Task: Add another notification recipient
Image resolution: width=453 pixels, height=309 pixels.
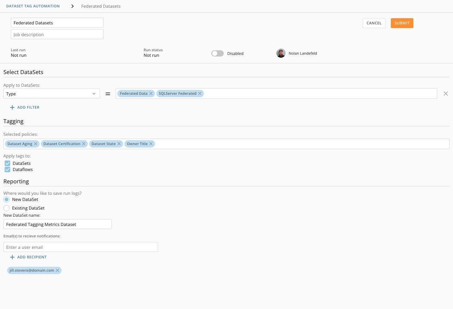Action: click(x=28, y=257)
